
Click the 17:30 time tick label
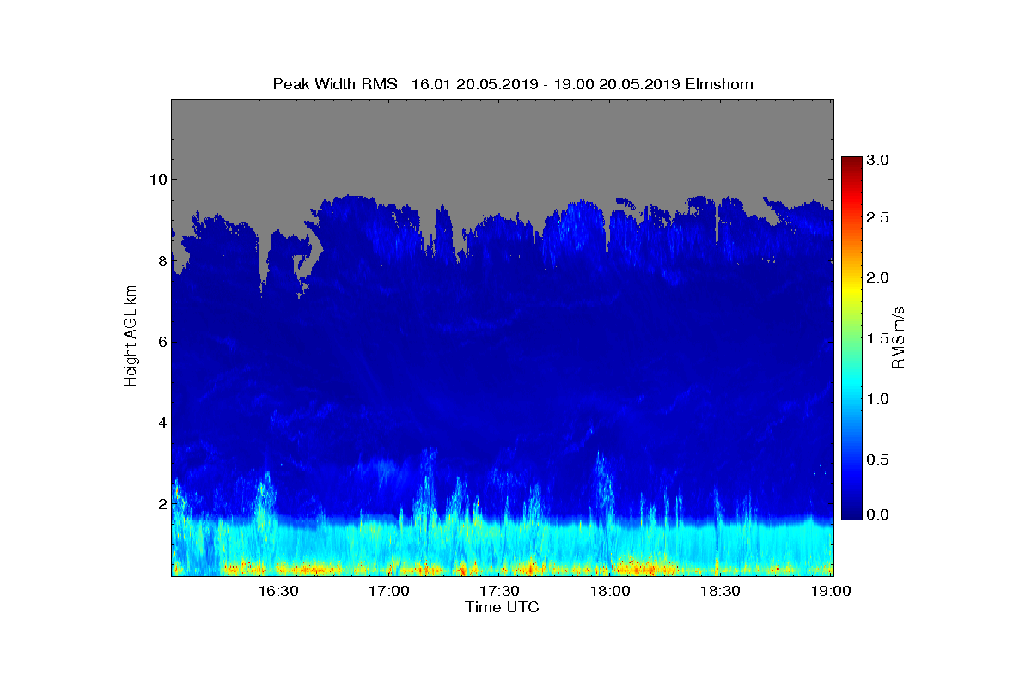[x=499, y=591]
